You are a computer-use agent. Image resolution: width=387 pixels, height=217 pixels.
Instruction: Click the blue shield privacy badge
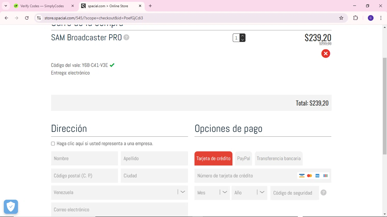click(11, 207)
